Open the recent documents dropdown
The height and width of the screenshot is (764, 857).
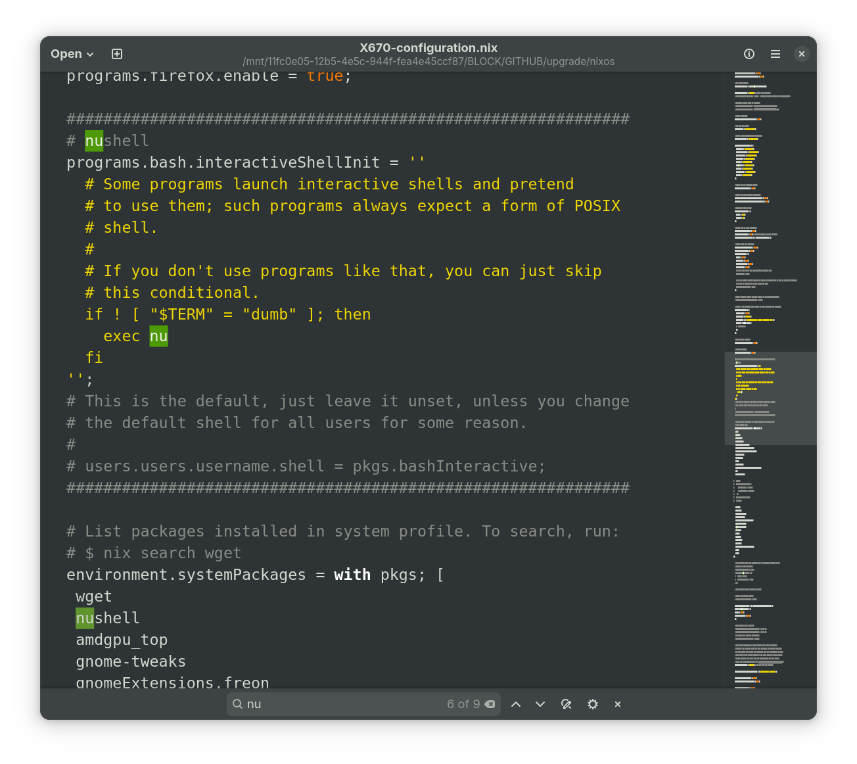click(72, 54)
